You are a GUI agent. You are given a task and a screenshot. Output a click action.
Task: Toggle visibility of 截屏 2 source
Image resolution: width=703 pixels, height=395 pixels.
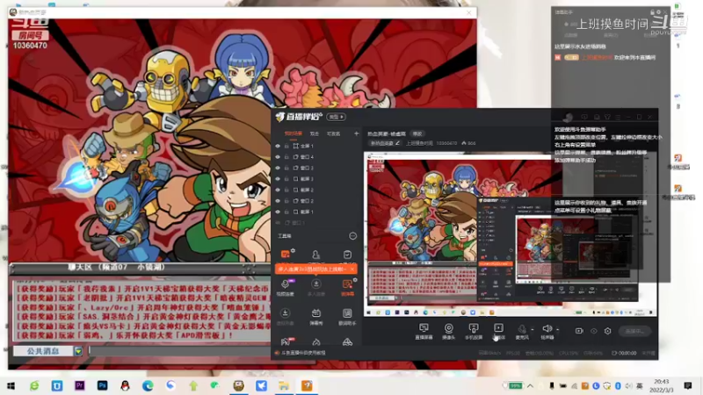(278, 190)
